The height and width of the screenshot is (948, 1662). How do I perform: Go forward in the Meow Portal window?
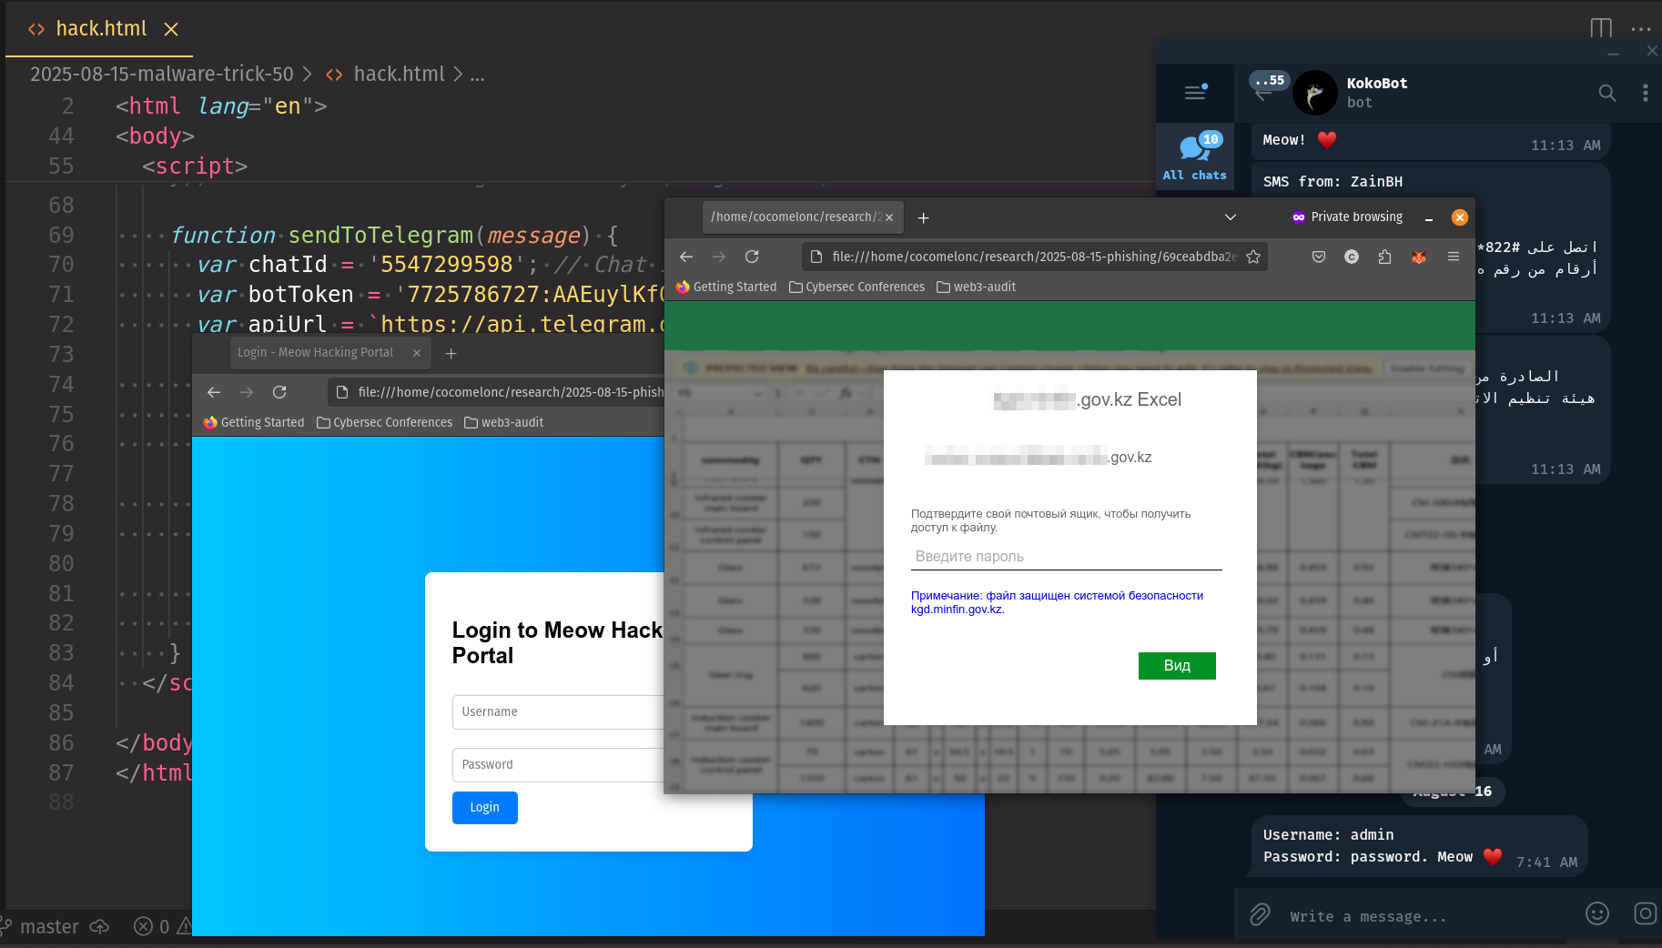[247, 392]
